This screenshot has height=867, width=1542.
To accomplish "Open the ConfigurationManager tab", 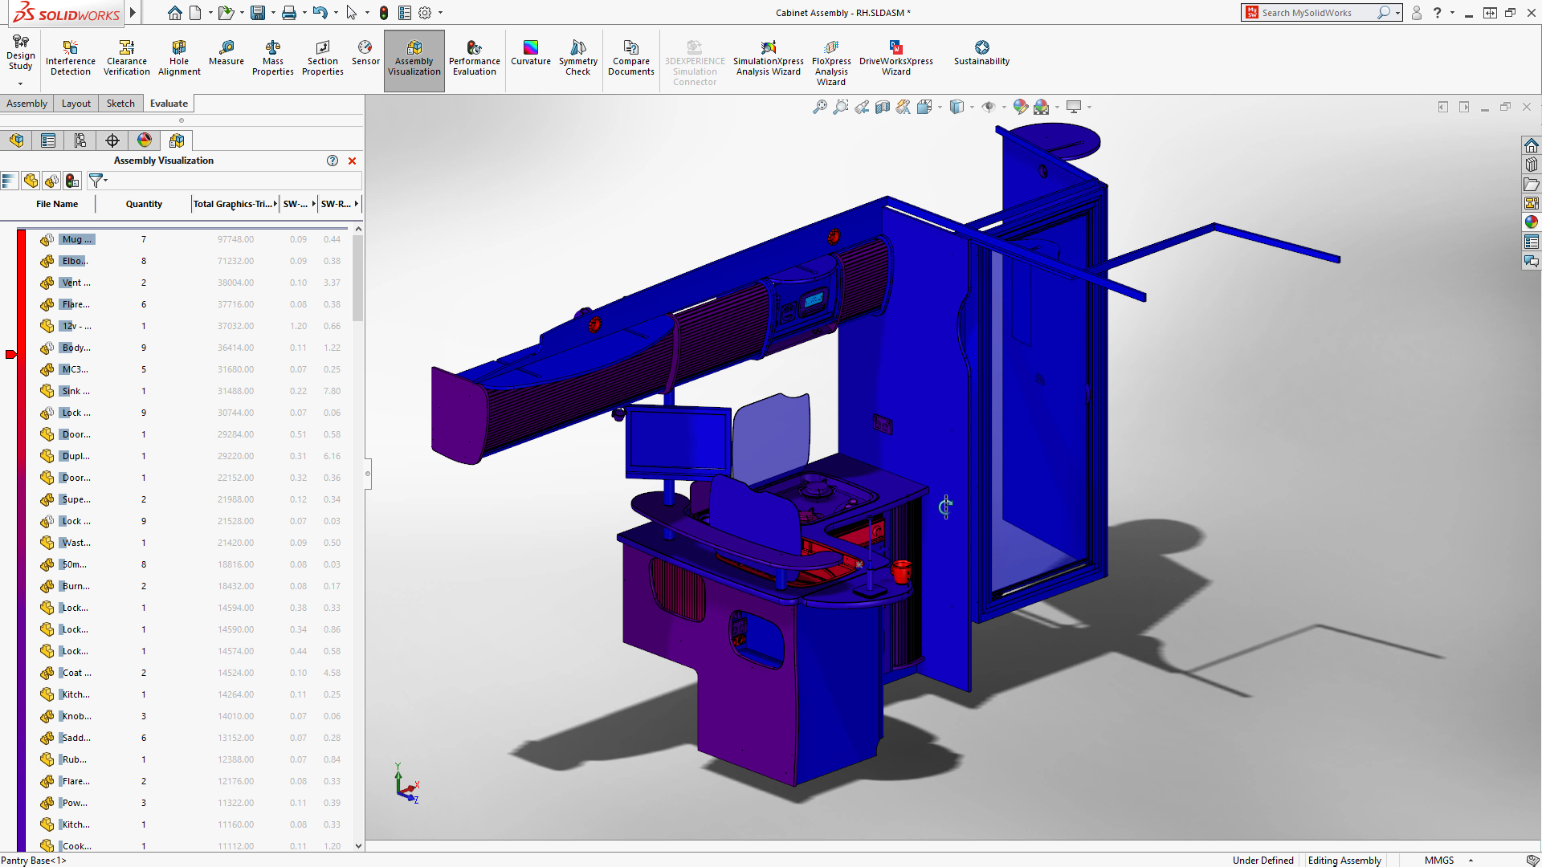I will 80,140.
